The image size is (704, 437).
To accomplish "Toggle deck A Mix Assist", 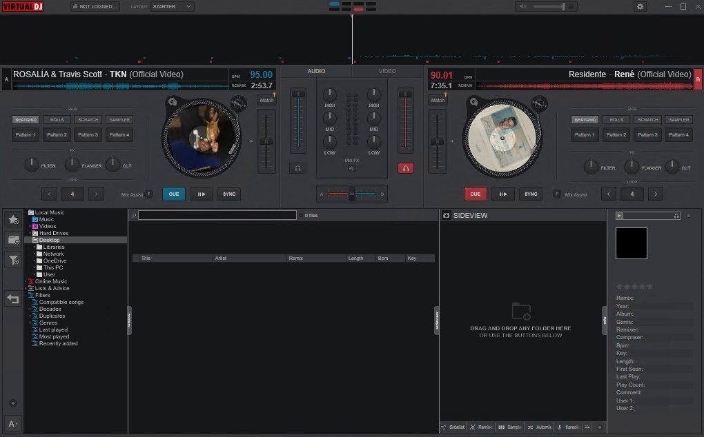I will pos(148,194).
